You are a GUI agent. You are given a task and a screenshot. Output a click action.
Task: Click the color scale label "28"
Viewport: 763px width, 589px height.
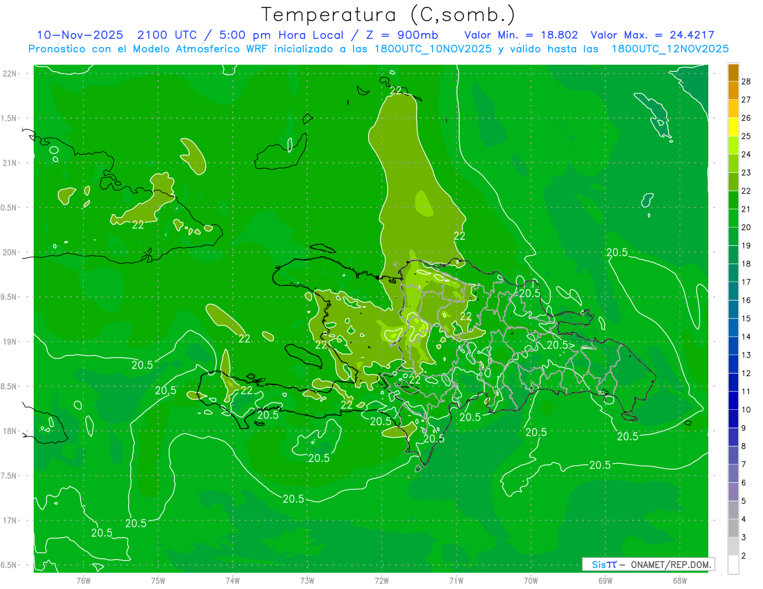[746, 81]
